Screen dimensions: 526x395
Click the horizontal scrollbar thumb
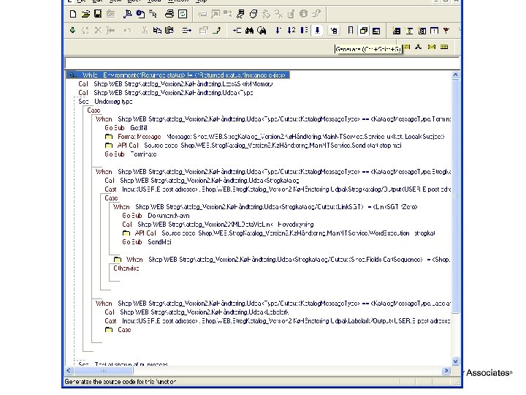[103, 370]
